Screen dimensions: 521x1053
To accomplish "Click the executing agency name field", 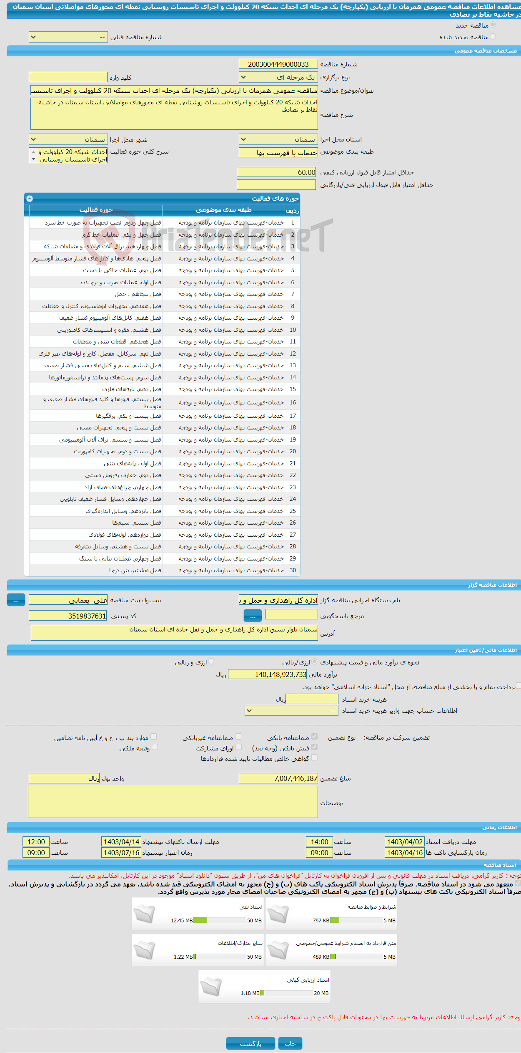I will (278, 600).
